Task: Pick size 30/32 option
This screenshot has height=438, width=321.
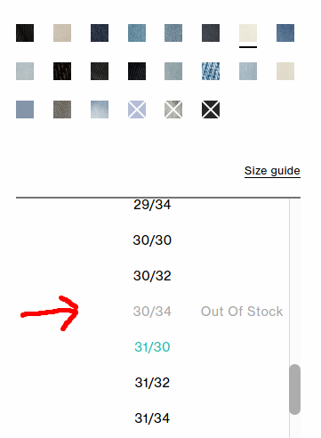Action: [x=152, y=276]
